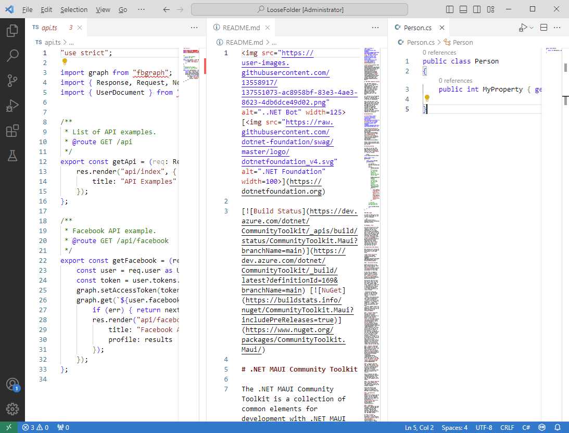Change indentation via Spaces: 4
This screenshot has height=433, width=569.
[454, 428]
